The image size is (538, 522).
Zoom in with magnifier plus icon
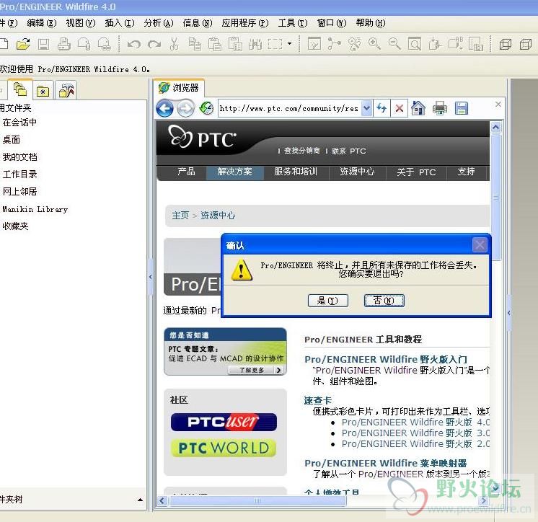pos(374,44)
